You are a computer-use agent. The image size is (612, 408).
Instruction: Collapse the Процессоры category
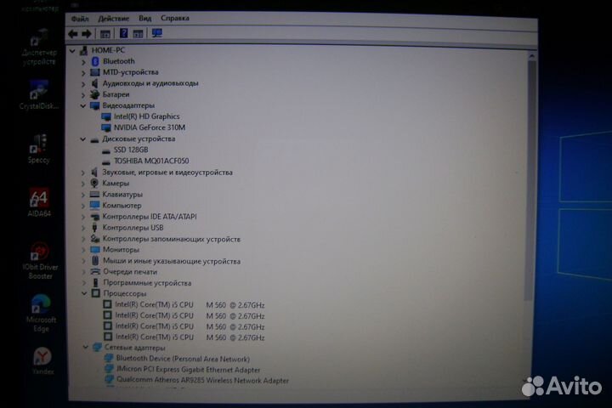click(x=84, y=293)
